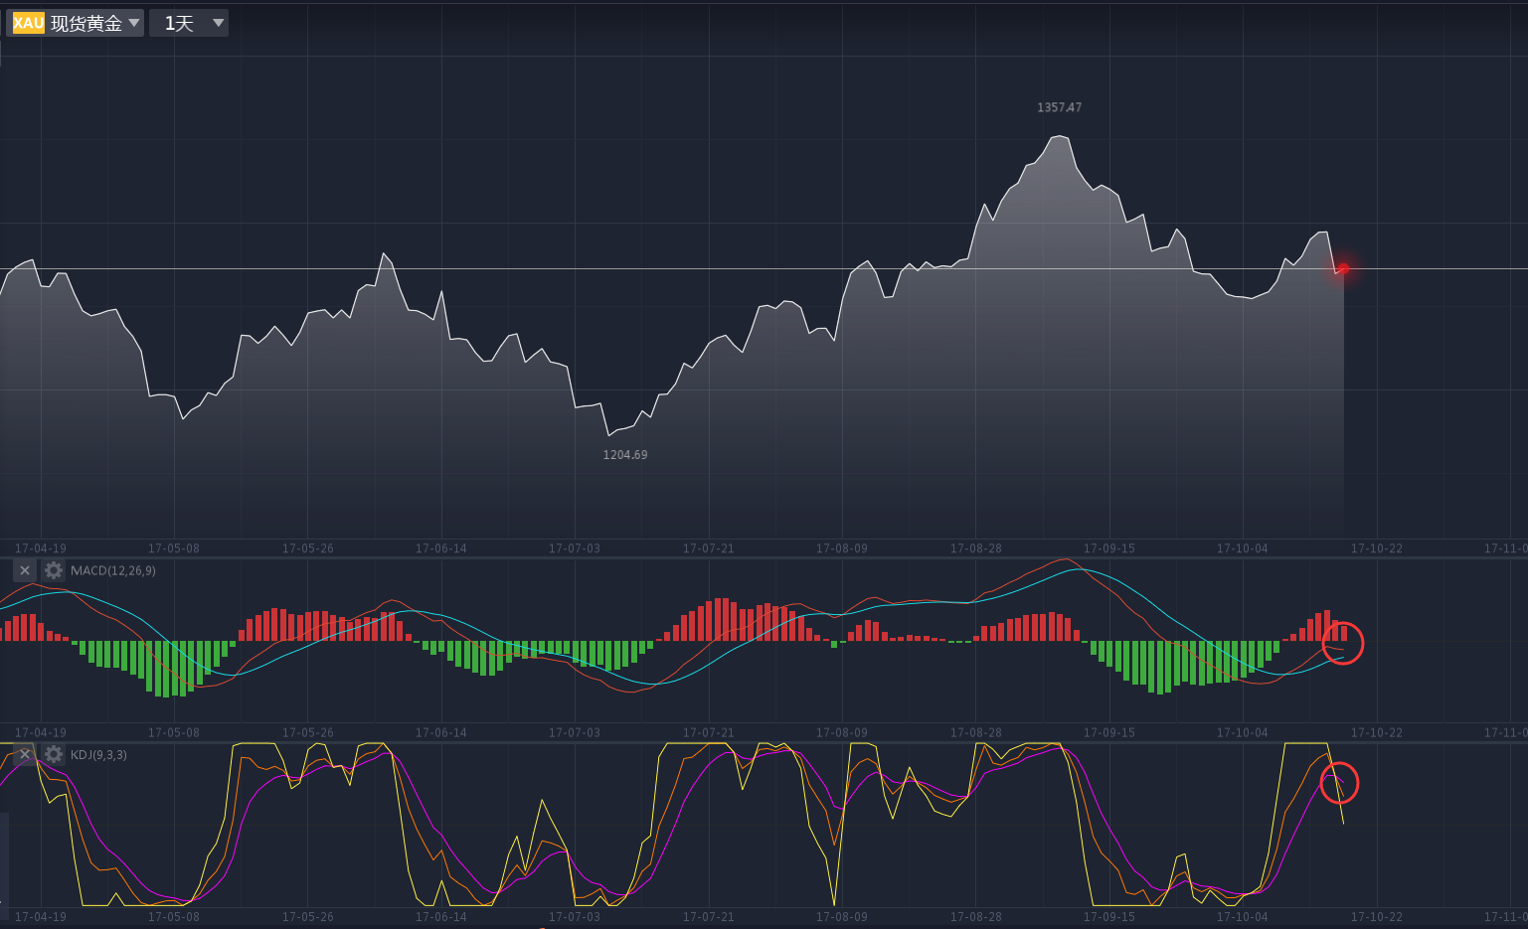Screen dimensions: 1528x929
Task: Select the 17-08-28 date on price axis
Action: (975, 548)
